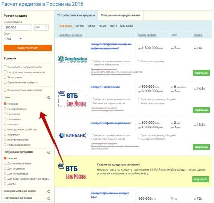This screenshot has width=214, height=203.
Task: Click Подробнее for the БИНБАНК offer
Action: pos(201,147)
